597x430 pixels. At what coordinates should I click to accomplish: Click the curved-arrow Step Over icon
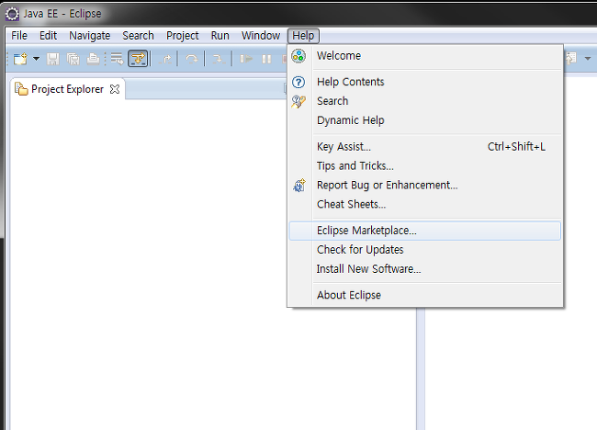(192, 59)
